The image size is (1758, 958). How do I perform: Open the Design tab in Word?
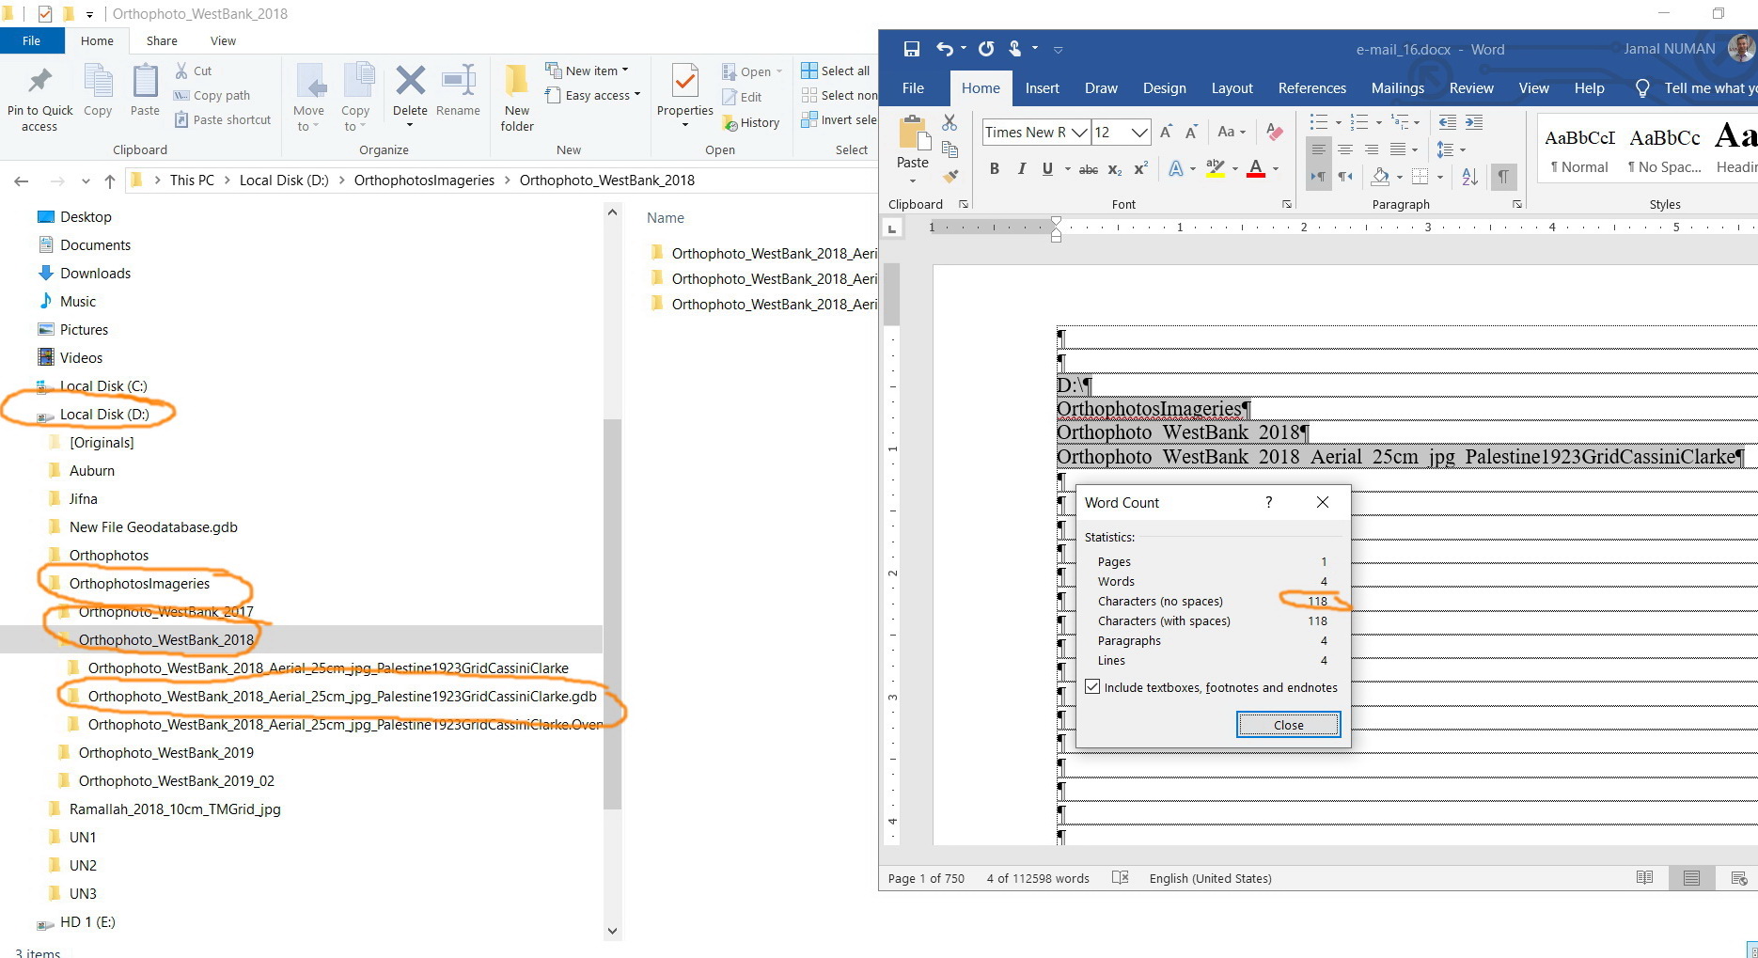click(x=1164, y=88)
